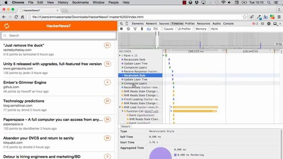This screenshot has width=283, height=159.
Task: Click the Chrome forward arrow
Action: click(x=10, y=17)
